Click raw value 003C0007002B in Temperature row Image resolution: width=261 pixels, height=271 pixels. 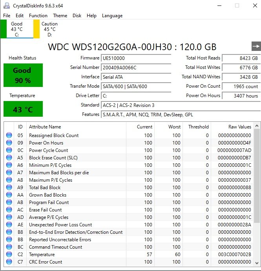click(234, 254)
